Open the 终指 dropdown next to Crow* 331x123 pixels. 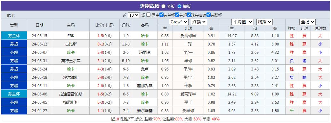click(199, 22)
